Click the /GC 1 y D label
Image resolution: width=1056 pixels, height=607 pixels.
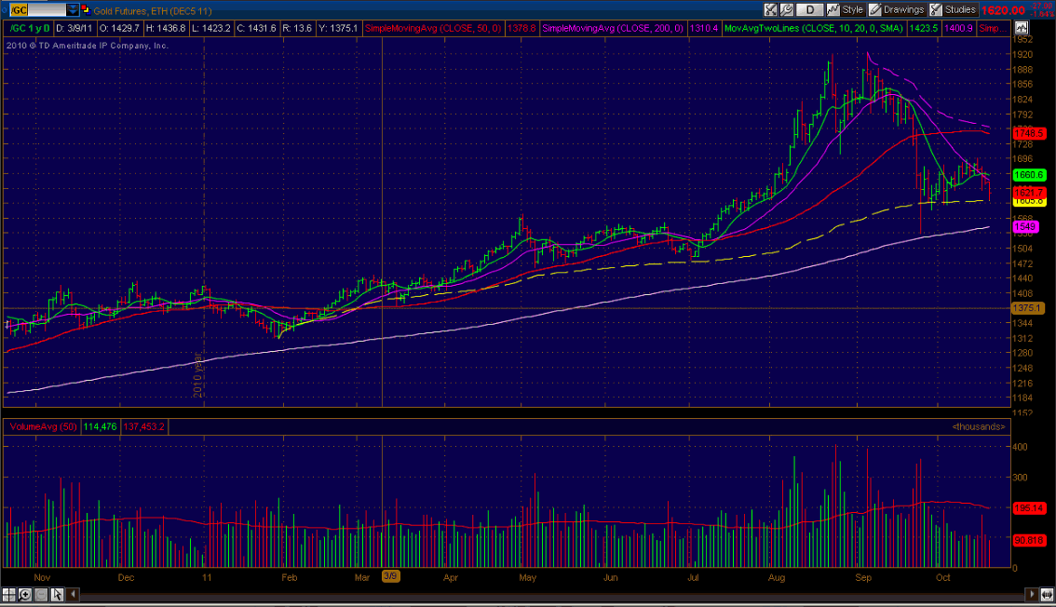coord(31,28)
